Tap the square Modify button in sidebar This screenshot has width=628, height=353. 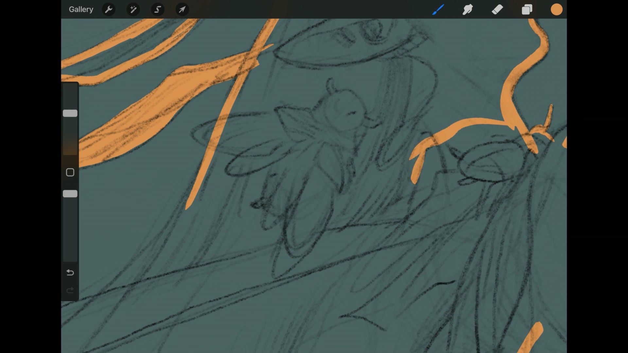pyautogui.click(x=70, y=172)
